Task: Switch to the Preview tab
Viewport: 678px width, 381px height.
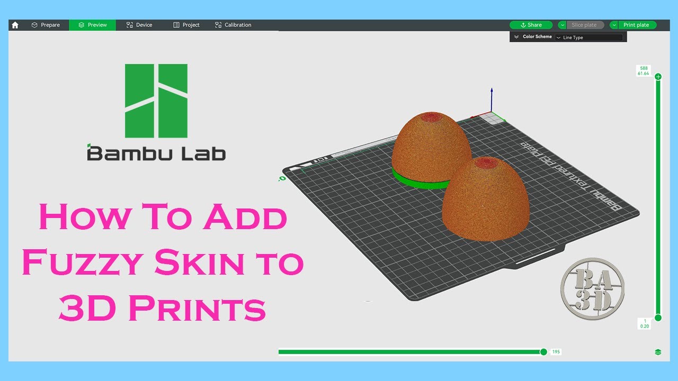Action: [x=92, y=25]
